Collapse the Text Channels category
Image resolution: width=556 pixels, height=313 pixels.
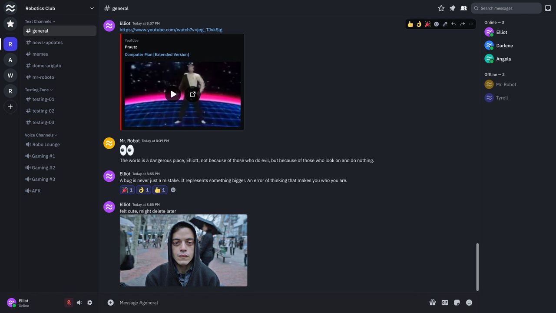point(39,21)
